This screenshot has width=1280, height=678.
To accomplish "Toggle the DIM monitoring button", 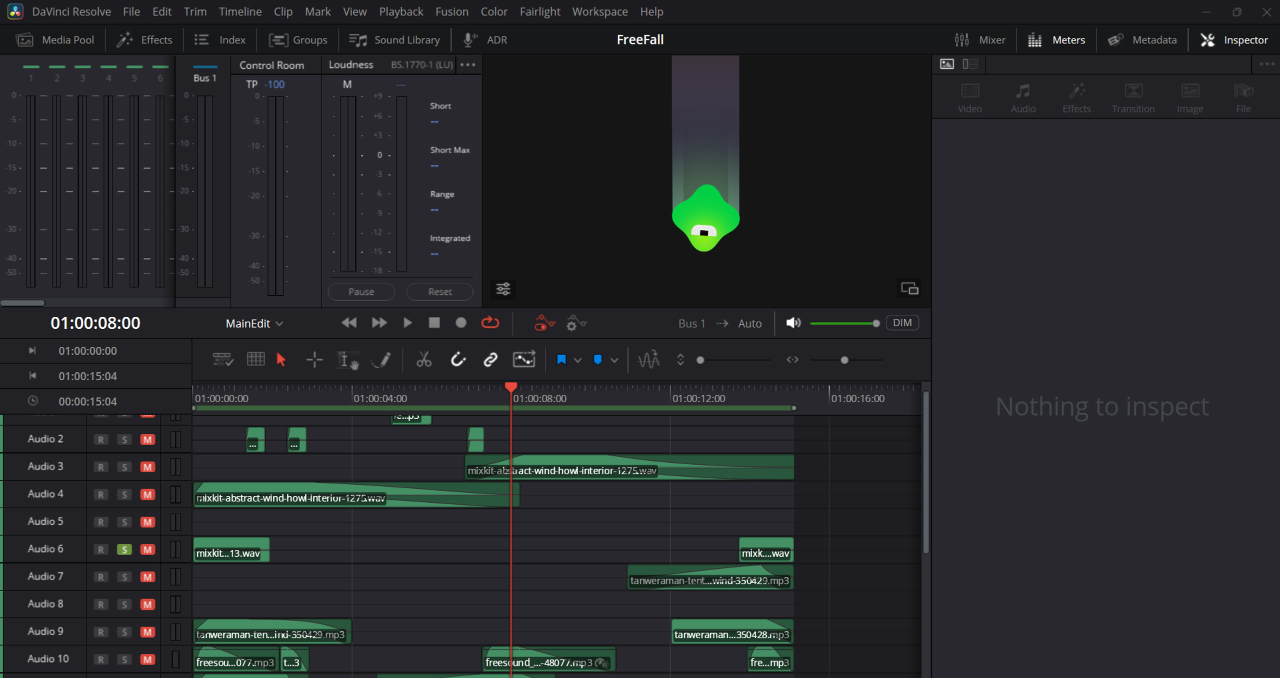I will click(x=902, y=323).
